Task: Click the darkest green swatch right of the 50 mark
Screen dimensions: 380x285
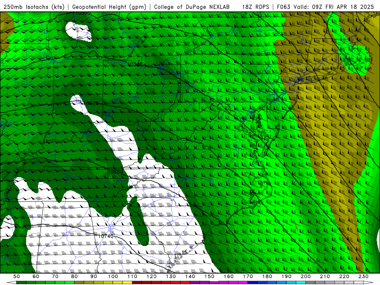Action: coord(21,283)
